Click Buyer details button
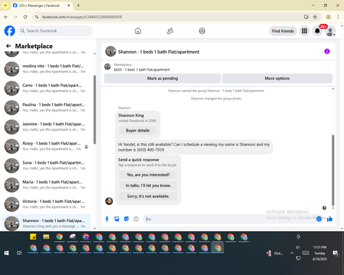Screen dimensions: 344x275 [138, 131]
